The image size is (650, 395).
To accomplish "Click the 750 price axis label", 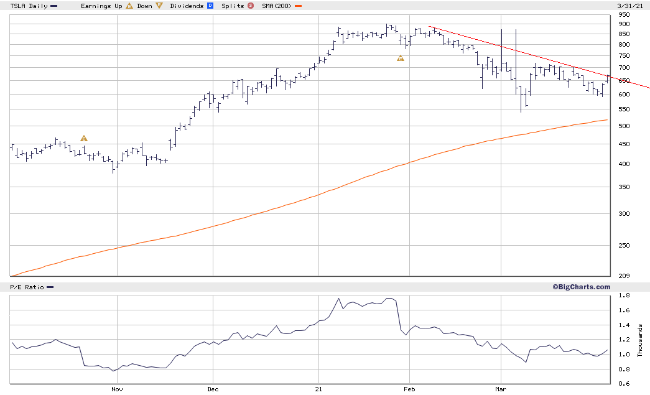I will pos(624,55).
